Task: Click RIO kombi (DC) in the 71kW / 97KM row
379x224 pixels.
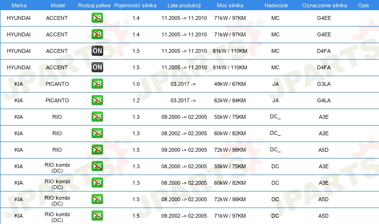Action: 57,217
